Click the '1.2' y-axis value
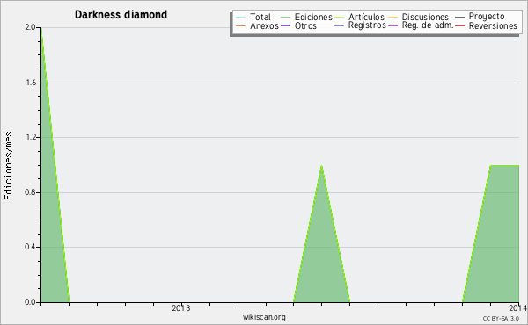Screen dimensions: 528x325 point(31,137)
